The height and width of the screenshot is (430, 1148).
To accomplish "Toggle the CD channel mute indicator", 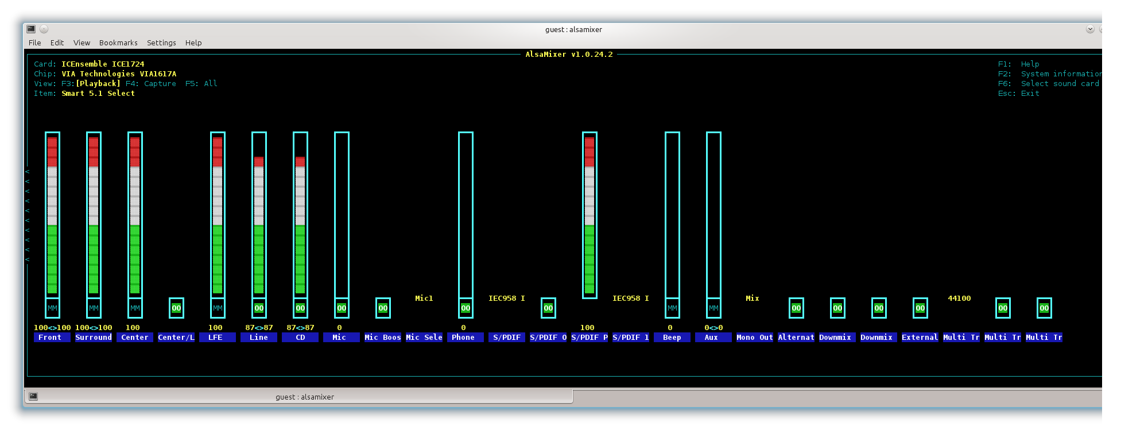I will [x=300, y=308].
